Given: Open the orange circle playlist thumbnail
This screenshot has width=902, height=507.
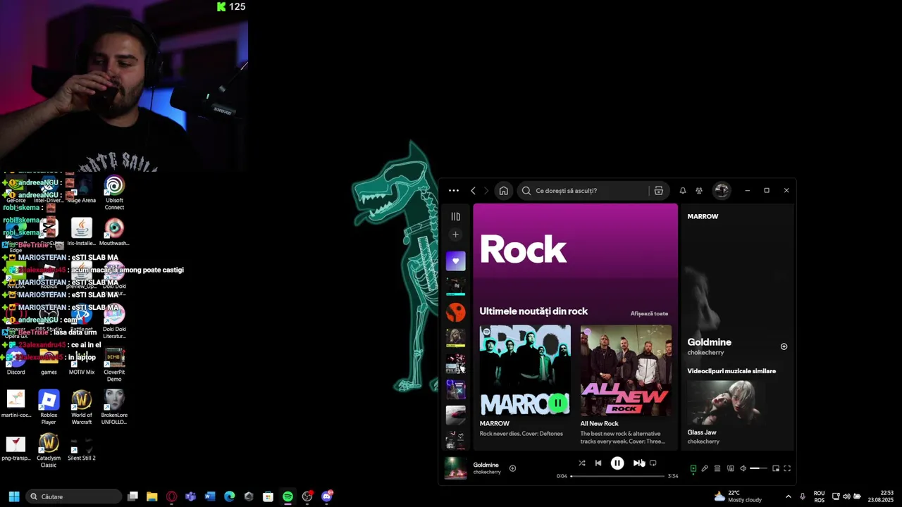Looking at the screenshot, I should click(x=455, y=312).
